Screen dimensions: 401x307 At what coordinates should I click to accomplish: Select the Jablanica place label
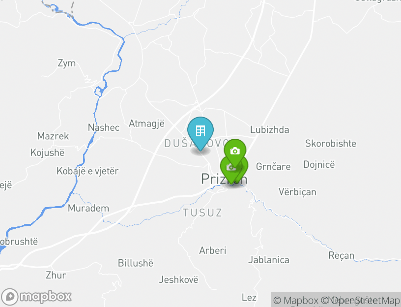269,260
